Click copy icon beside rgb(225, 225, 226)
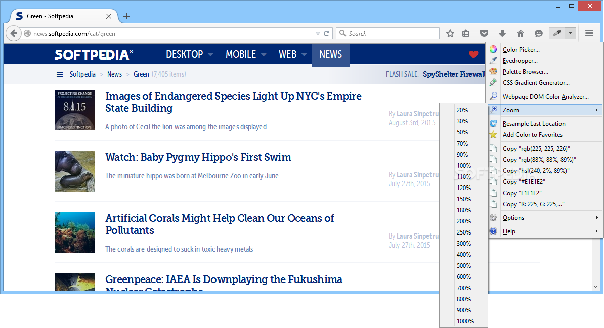Viewport: 604px width, 328px height. point(493,148)
